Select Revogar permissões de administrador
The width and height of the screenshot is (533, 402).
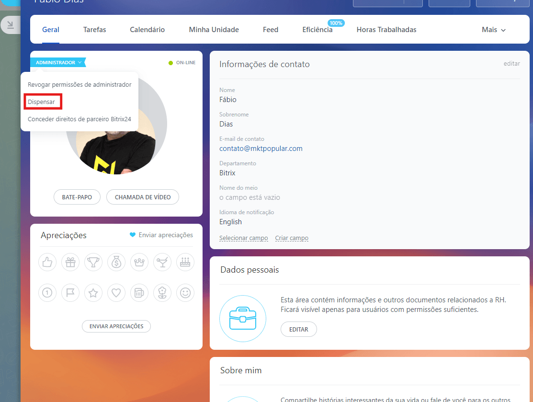(79, 85)
